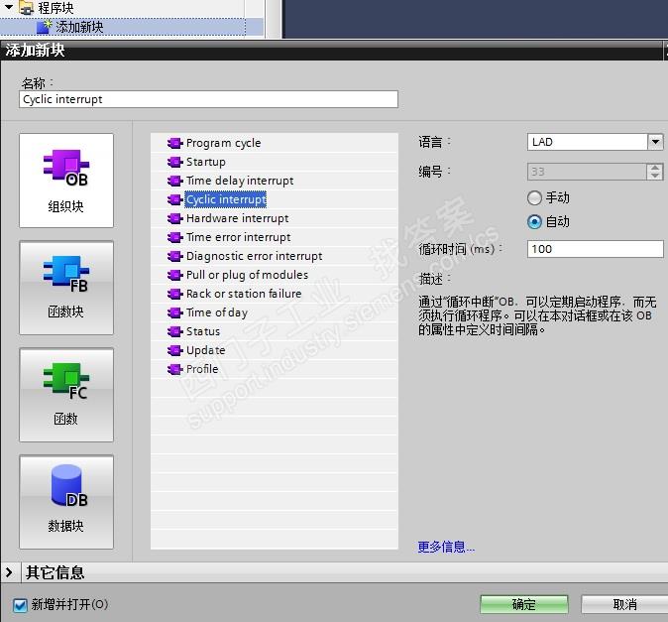Click the 名称 name input field

tap(208, 99)
